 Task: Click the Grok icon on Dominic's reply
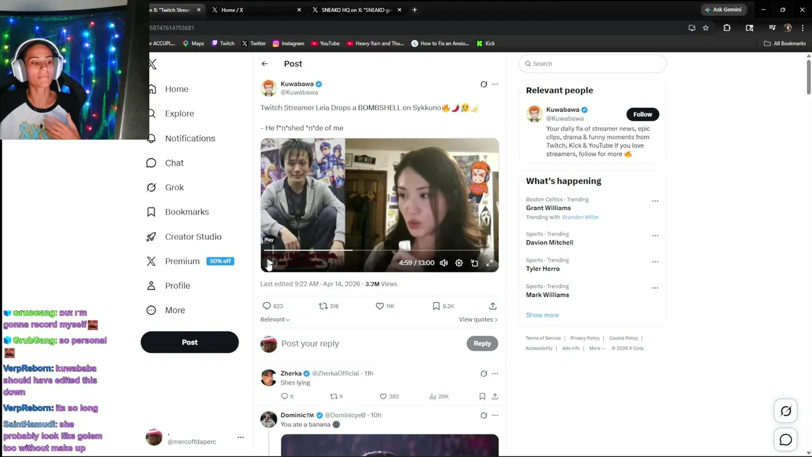[483, 415]
